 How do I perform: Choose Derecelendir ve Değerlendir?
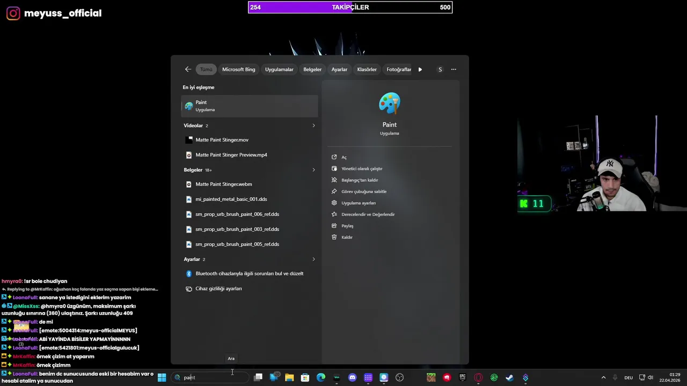click(x=368, y=214)
